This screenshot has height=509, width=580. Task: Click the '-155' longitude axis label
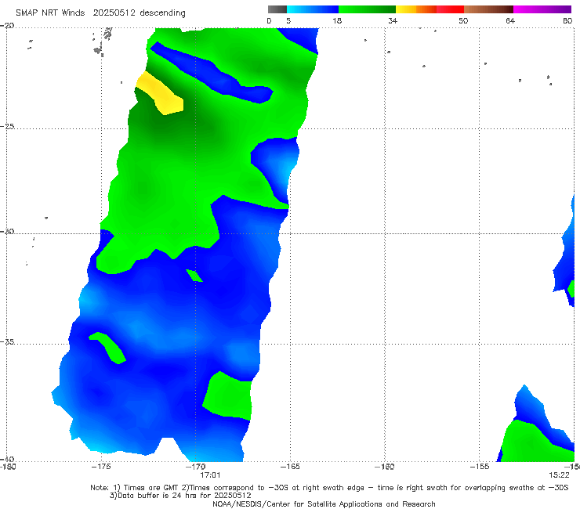(x=480, y=467)
